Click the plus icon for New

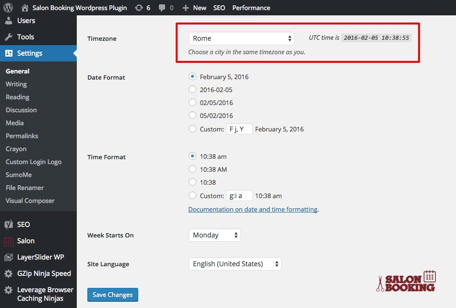coord(186,8)
